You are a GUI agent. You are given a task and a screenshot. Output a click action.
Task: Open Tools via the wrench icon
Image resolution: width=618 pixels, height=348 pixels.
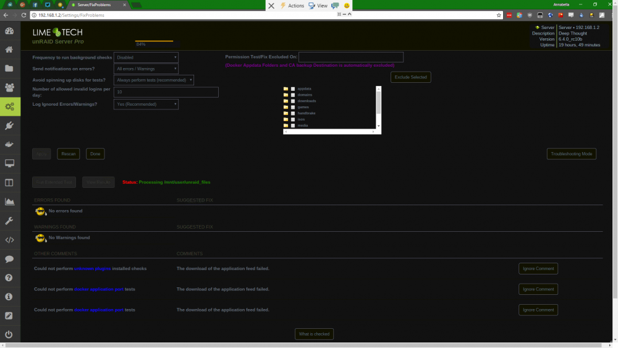[9, 221]
